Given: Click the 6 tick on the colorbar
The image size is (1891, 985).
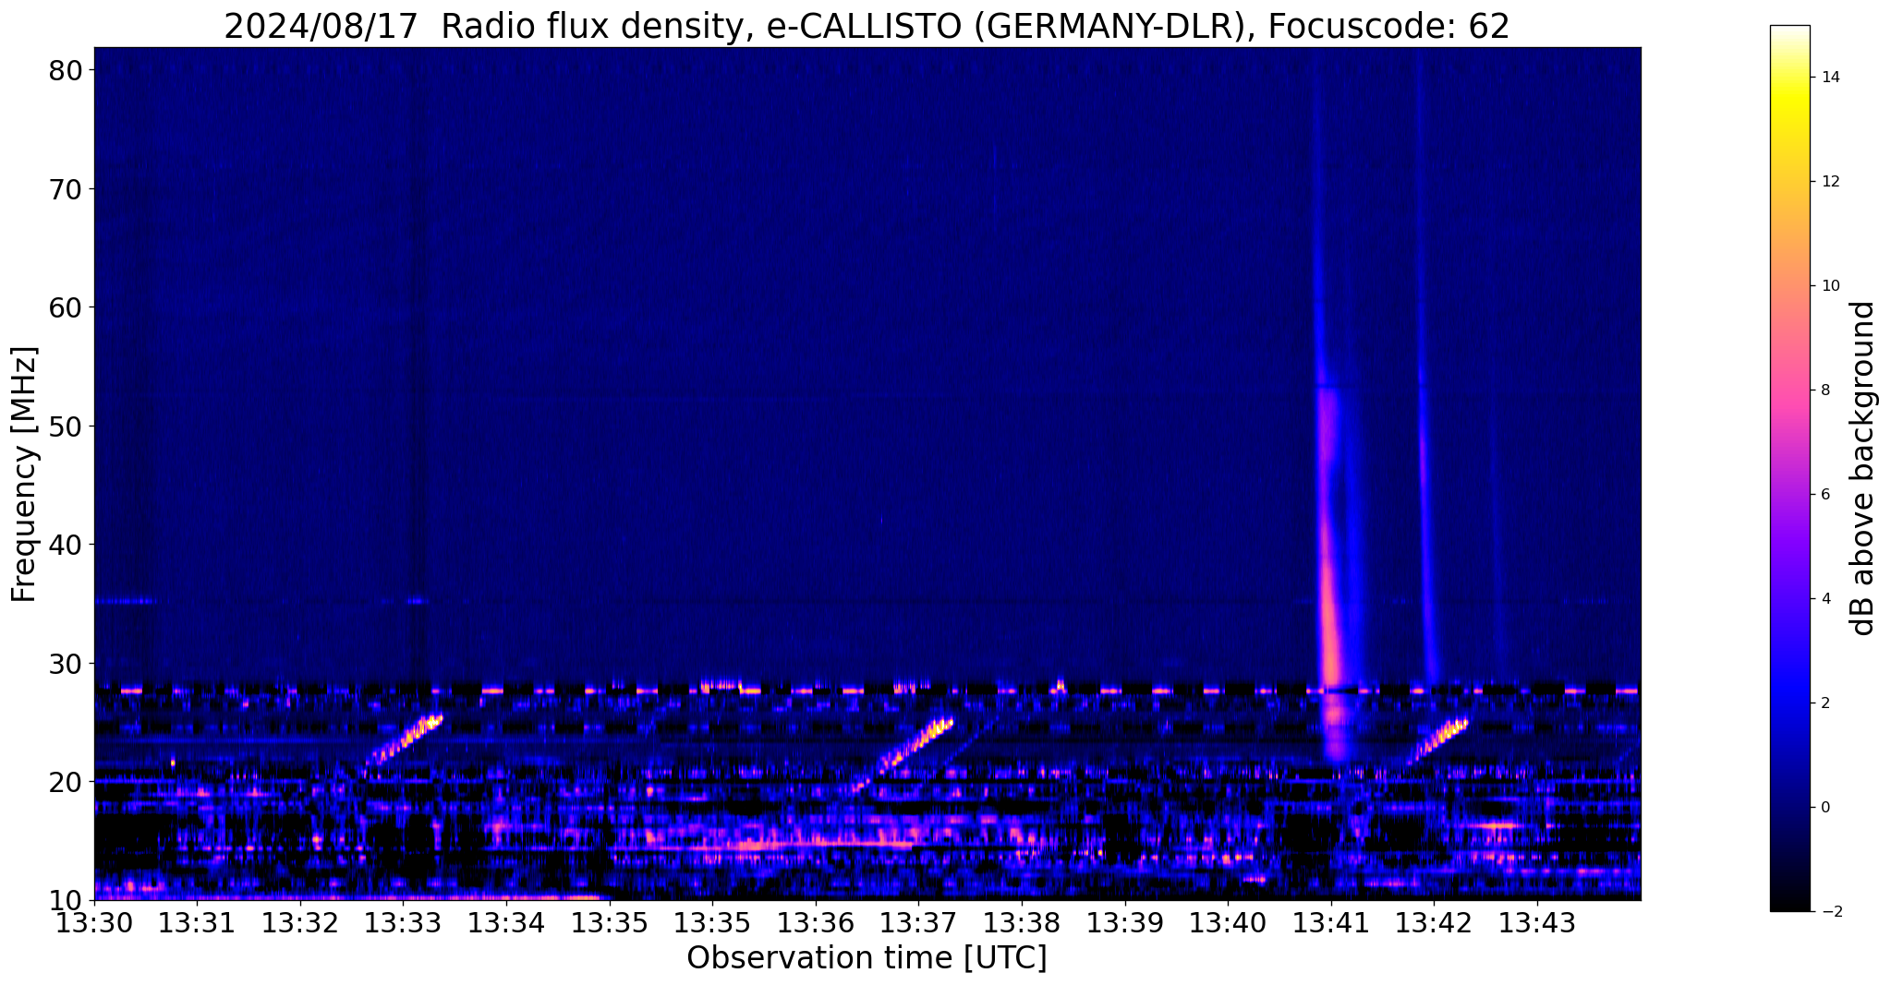Looking at the screenshot, I should coord(1825,495).
